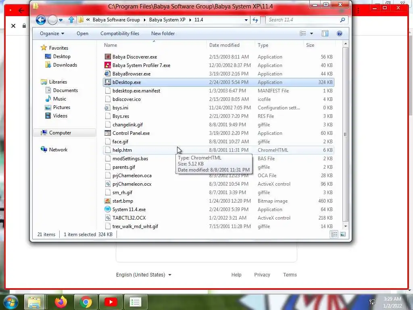The image size is (413, 310).
Task: Click the Windows Start button
Action: click(x=10, y=302)
